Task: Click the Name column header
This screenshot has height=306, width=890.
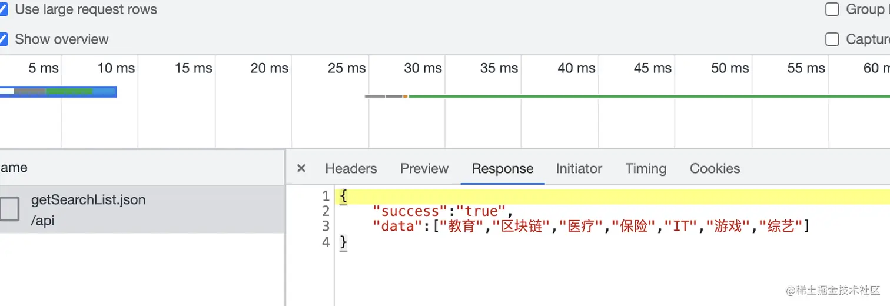Action: click(14, 168)
